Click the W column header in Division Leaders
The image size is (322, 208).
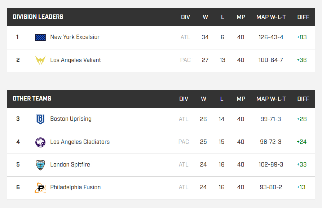205,17
